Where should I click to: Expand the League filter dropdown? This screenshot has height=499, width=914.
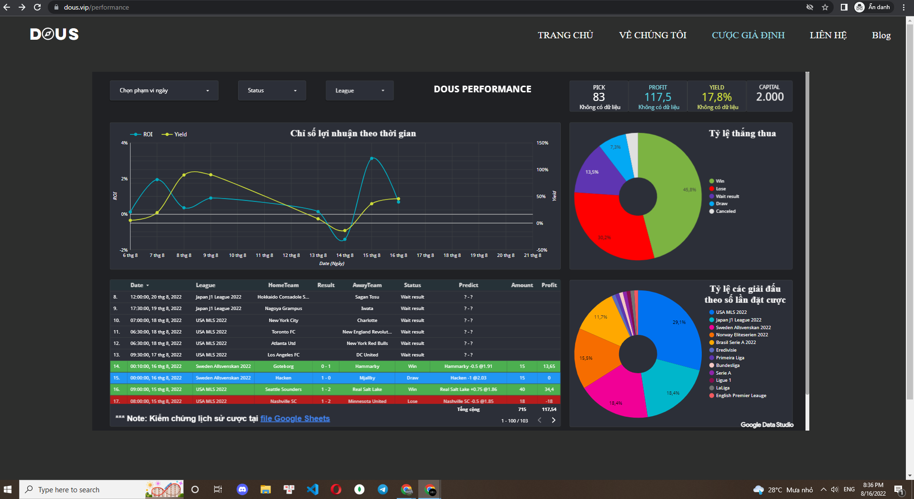359,90
